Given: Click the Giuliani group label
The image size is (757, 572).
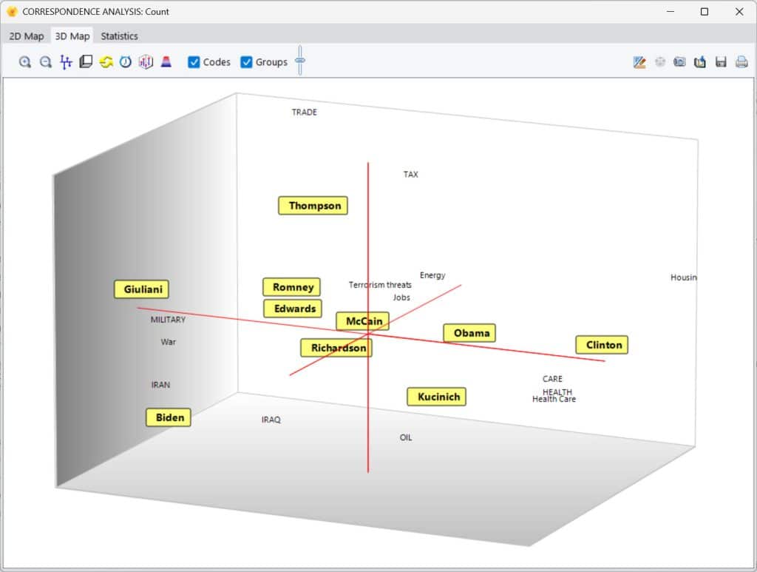Looking at the screenshot, I should [141, 289].
